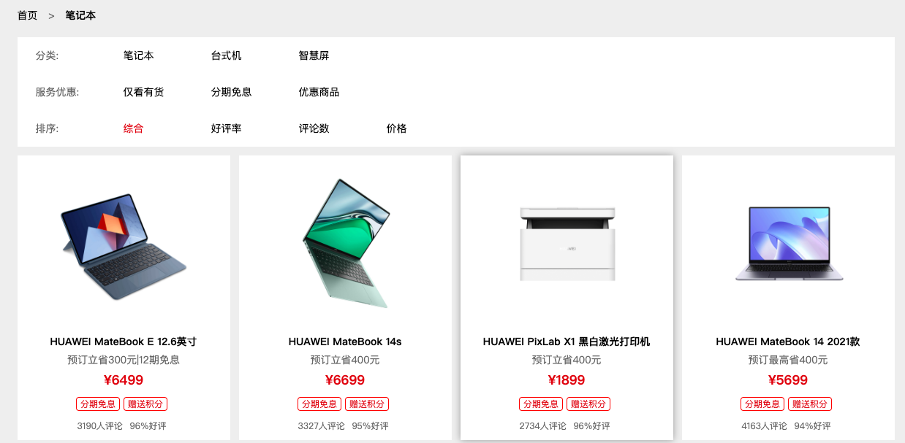Sort products by 好评率
Image resolution: width=905 pixels, height=443 pixels.
pyautogui.click(x=226, y=128)
